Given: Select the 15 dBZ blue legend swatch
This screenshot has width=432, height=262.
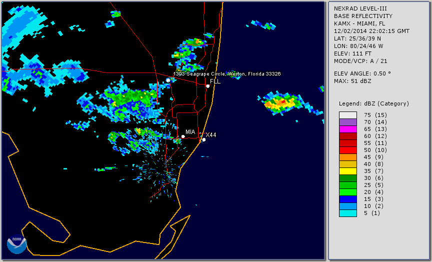Looking at the screenshot, I should click(348, 199).
